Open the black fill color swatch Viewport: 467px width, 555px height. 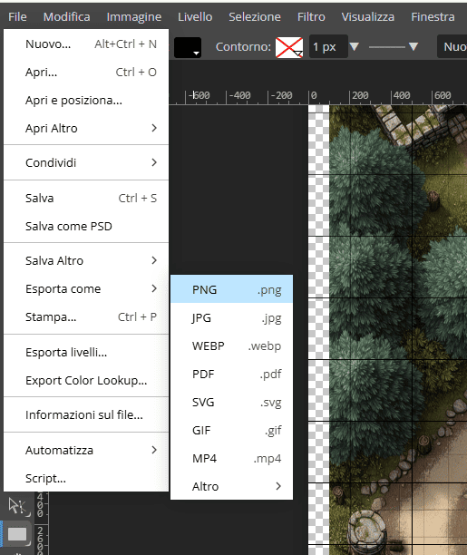click(x=188, y=47)
